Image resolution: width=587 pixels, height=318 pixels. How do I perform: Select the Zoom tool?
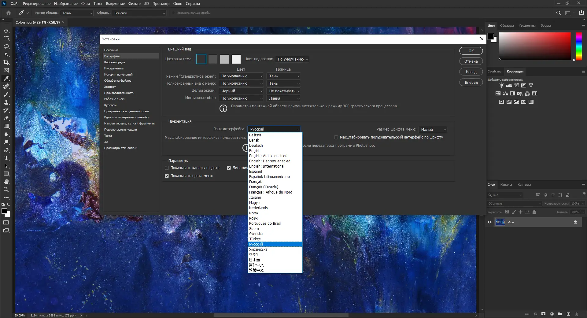[6, 190]
